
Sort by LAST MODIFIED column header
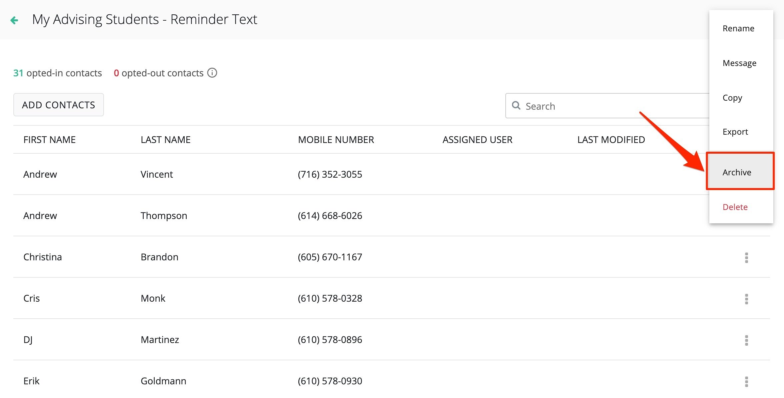click(611, 140)
